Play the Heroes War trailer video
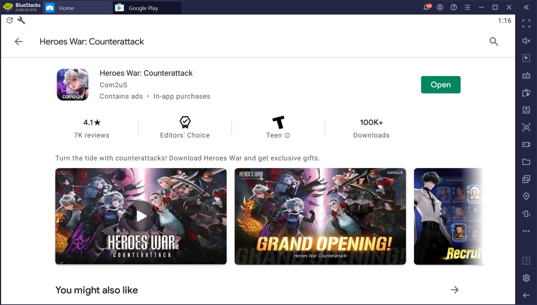537x305 pixels. click(x=141, y=216)
